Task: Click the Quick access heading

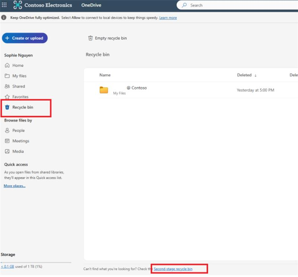Action: tap(16, 164)
